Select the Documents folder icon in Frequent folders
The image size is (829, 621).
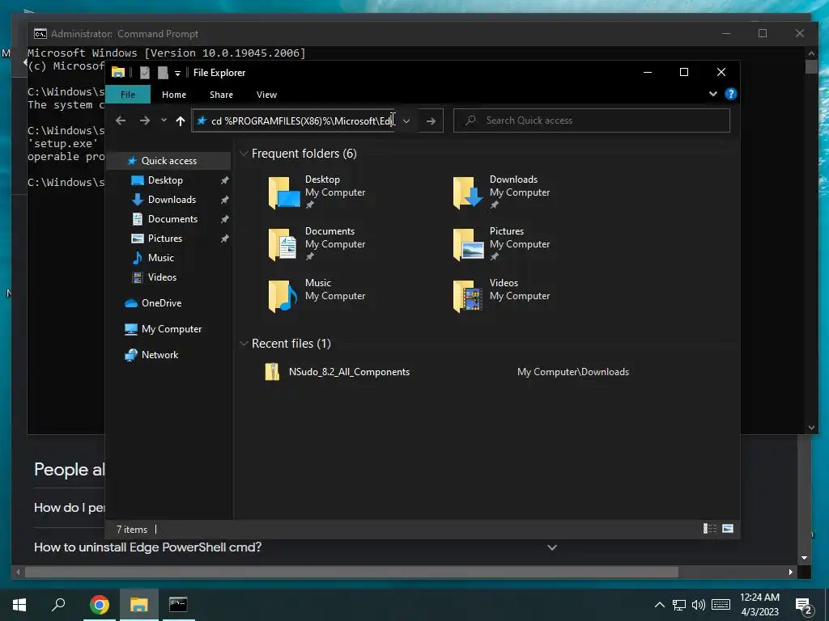283,244
